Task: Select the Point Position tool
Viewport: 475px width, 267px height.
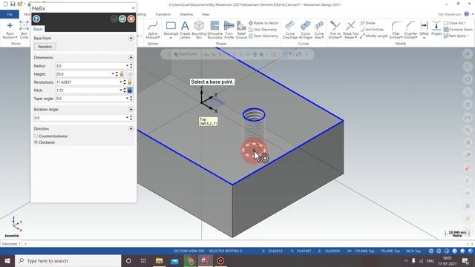Action: pyautogui.click(x=10, y=30)
